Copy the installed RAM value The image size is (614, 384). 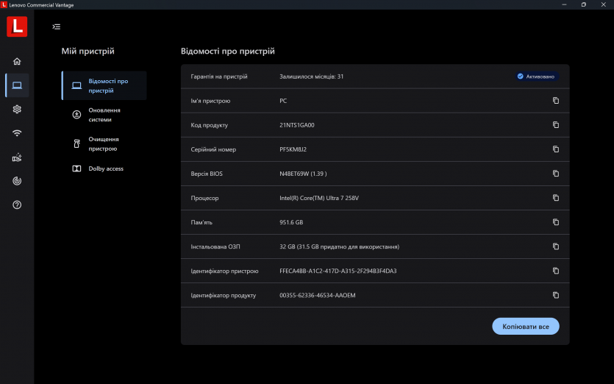(x=556, y=246)
